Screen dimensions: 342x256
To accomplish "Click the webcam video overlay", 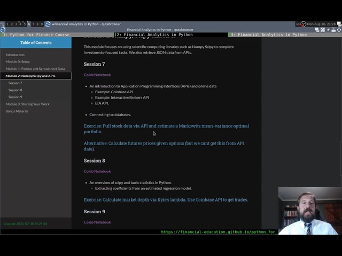I will tap(310, 211).
